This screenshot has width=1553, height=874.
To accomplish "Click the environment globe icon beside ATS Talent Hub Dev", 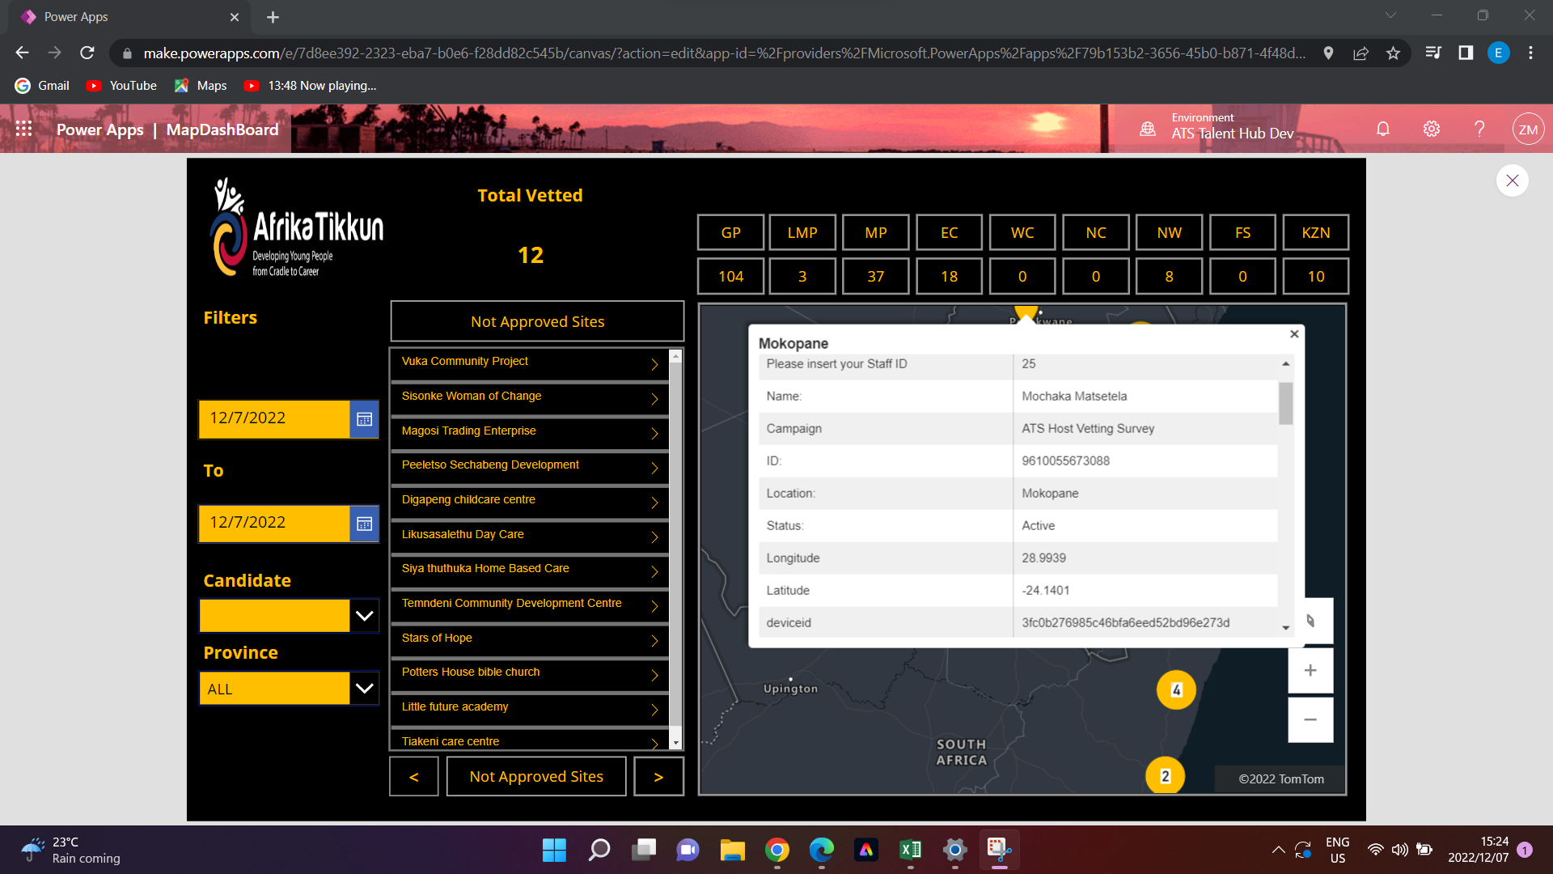I will pos(1147,129).
